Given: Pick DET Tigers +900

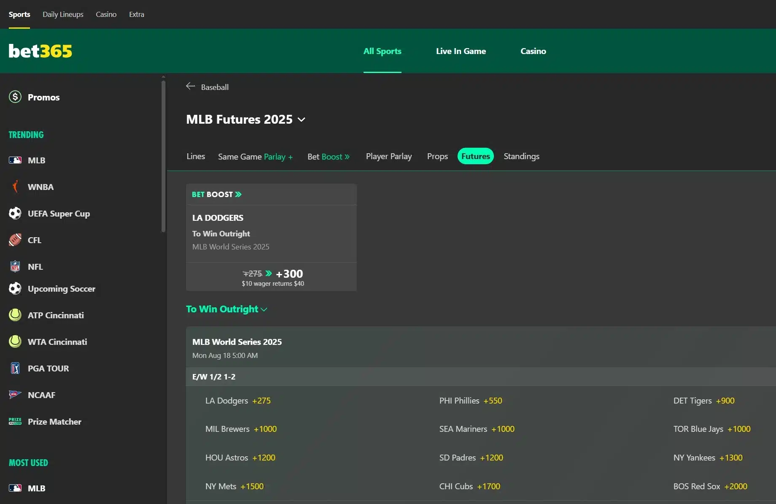Looking at the screenshot, I should click(x=704, y=401).
